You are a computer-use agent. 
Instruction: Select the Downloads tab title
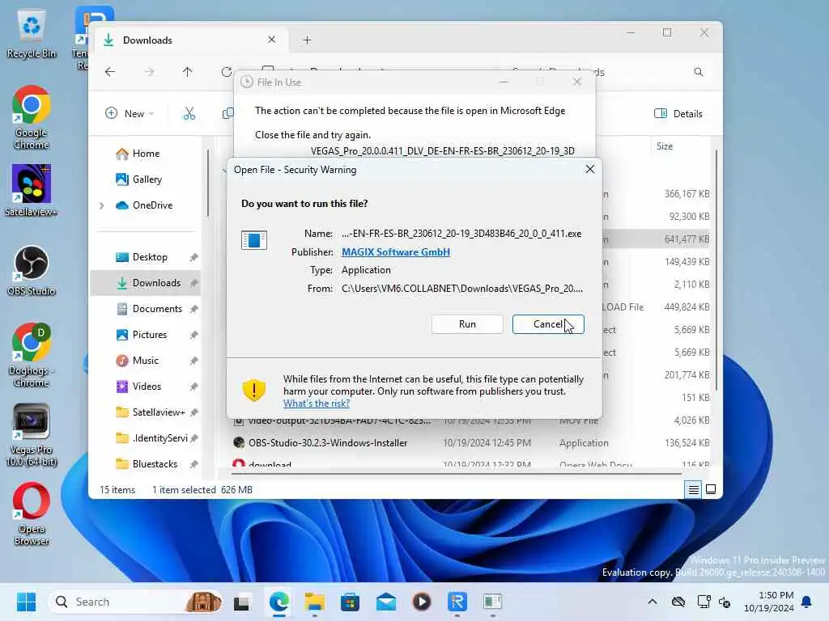pos(147,40)
